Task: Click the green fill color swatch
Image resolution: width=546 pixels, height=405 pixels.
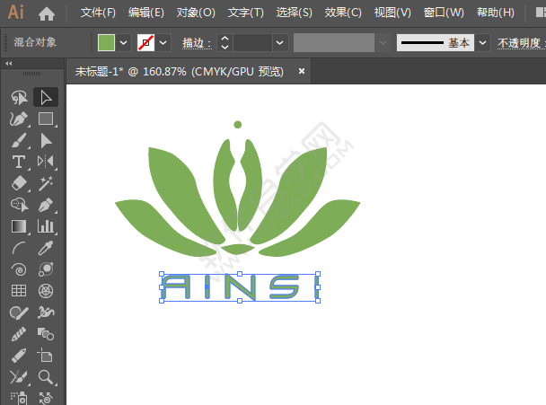Action: [x=106, y=43]
